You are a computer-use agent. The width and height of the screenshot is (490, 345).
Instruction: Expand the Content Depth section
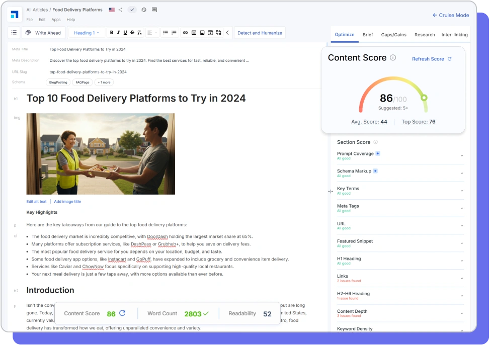pyautogui.click(x=400, y=313)
